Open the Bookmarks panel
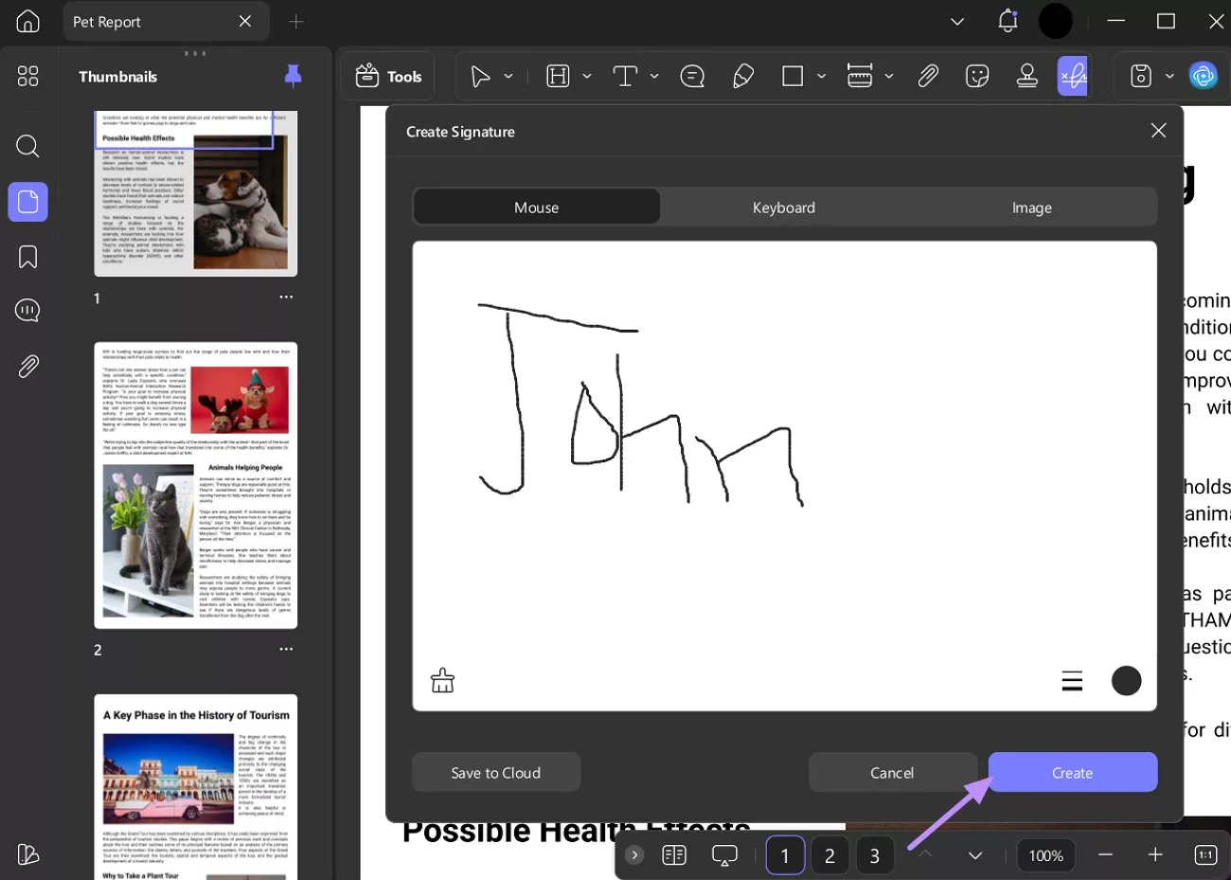The height and width of the screenshot is (880, 1231). pos(27,257)
